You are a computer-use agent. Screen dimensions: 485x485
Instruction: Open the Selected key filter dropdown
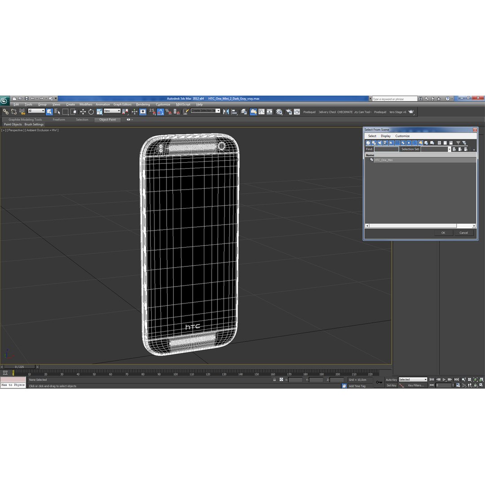coord(413,379)
